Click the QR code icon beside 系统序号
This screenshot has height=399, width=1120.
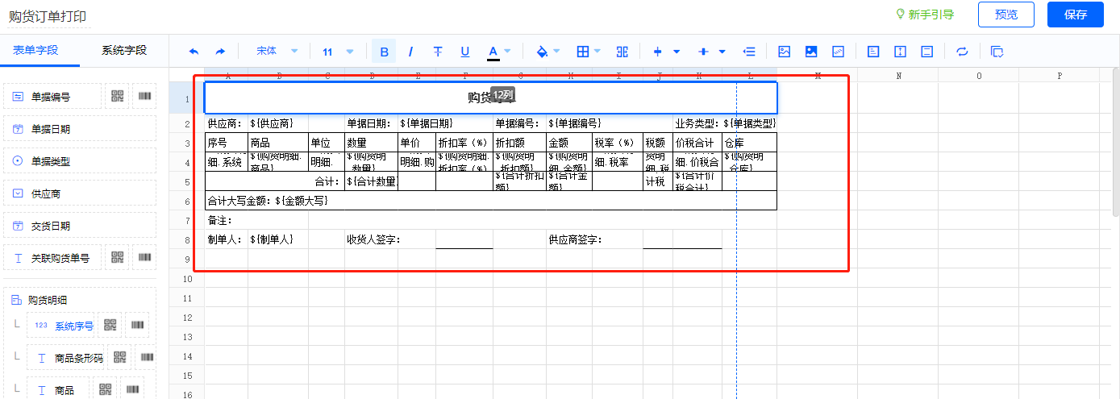pyautogui.click(x=110, y=326)
